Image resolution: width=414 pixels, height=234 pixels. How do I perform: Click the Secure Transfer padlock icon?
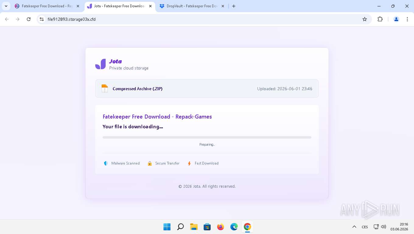point(150,163)
